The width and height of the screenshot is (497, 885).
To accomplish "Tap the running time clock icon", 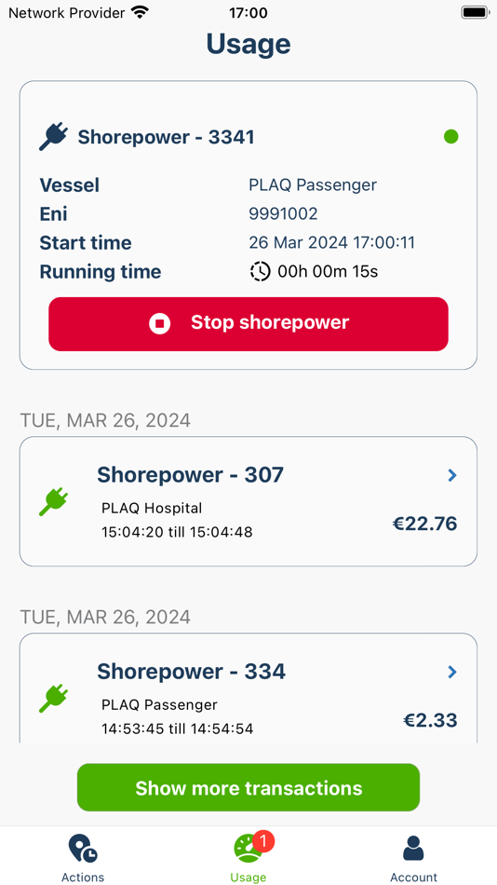I will [x=260, y=272].
